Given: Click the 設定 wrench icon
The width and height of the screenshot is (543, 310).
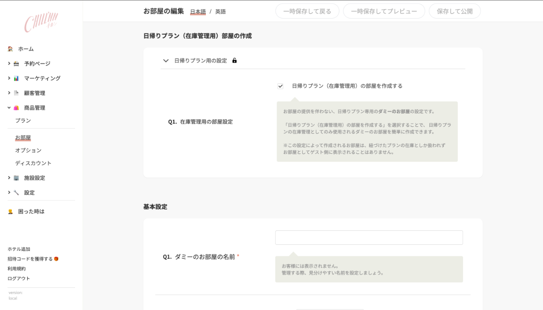Looking at the screenshot, I should (16, 193).
